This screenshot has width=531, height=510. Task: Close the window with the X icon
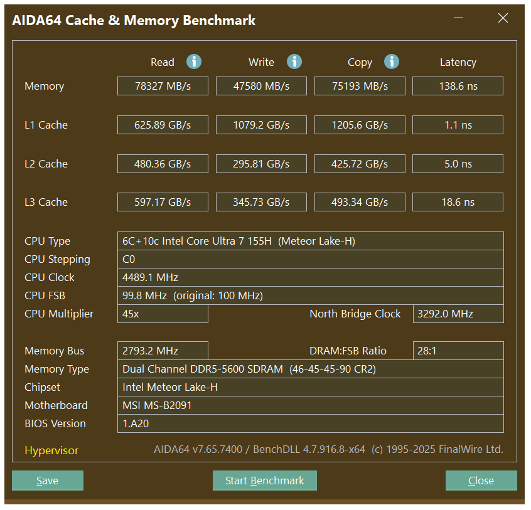[503, 18]
